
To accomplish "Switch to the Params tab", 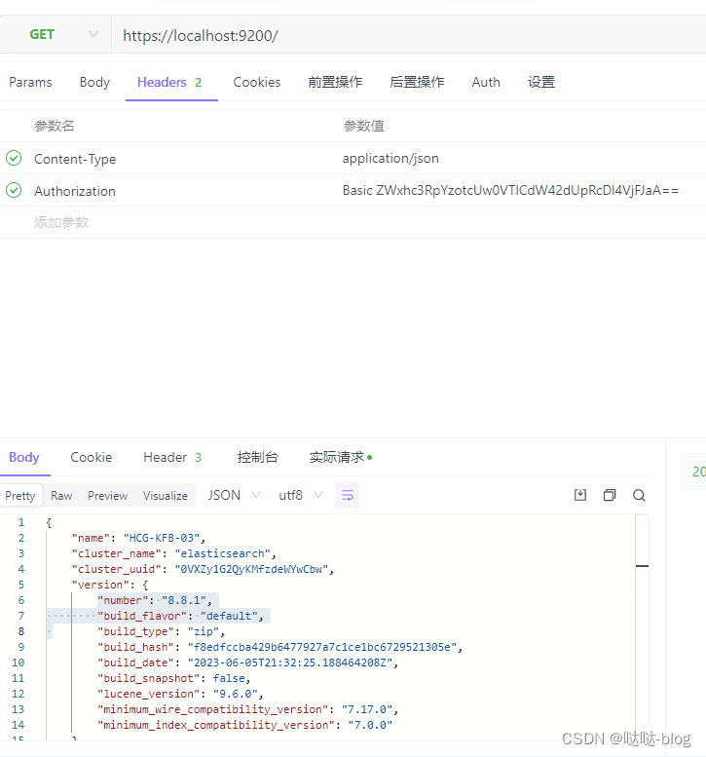I will (30, 82).
